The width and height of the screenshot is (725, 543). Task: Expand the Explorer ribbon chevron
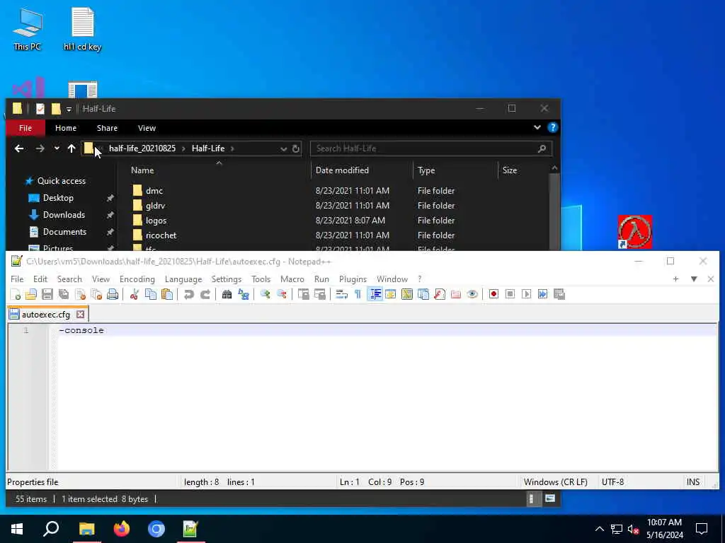pyautogui.click(x=537, y=127)
